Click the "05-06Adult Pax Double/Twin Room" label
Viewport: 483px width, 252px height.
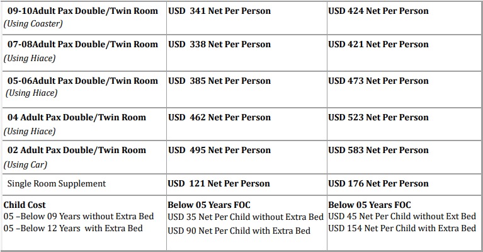tap(82, 81)
